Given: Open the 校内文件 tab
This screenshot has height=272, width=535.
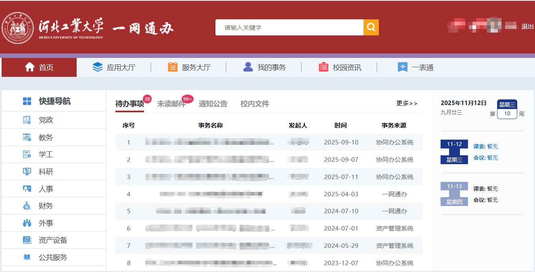Looking at the screenshot, I should [x=255, y=104].
